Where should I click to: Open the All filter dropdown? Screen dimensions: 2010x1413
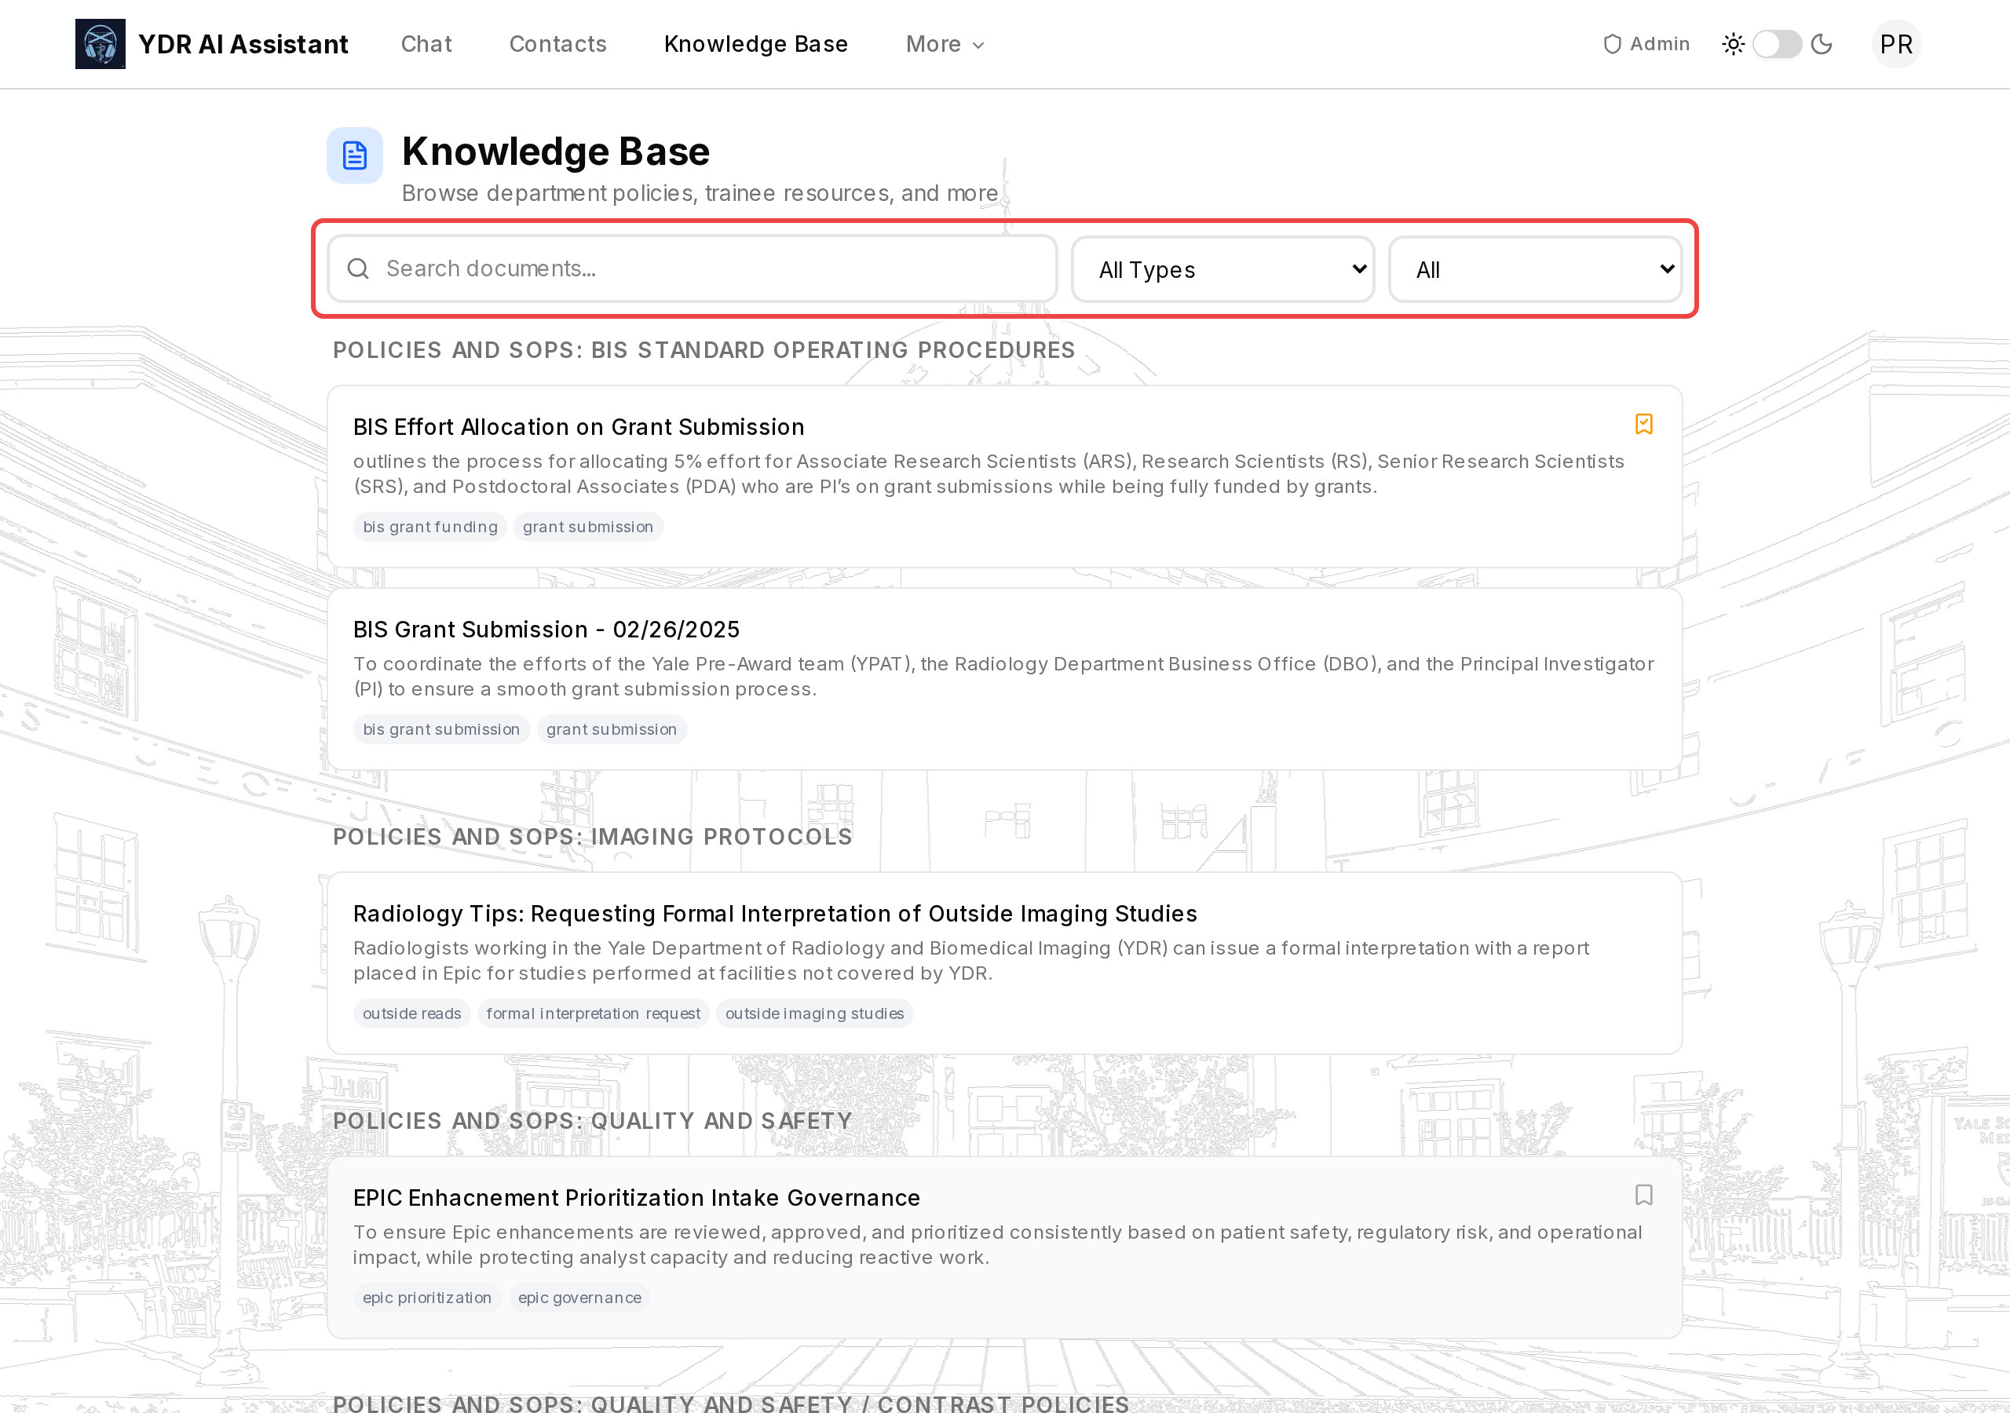point(1535,269)
